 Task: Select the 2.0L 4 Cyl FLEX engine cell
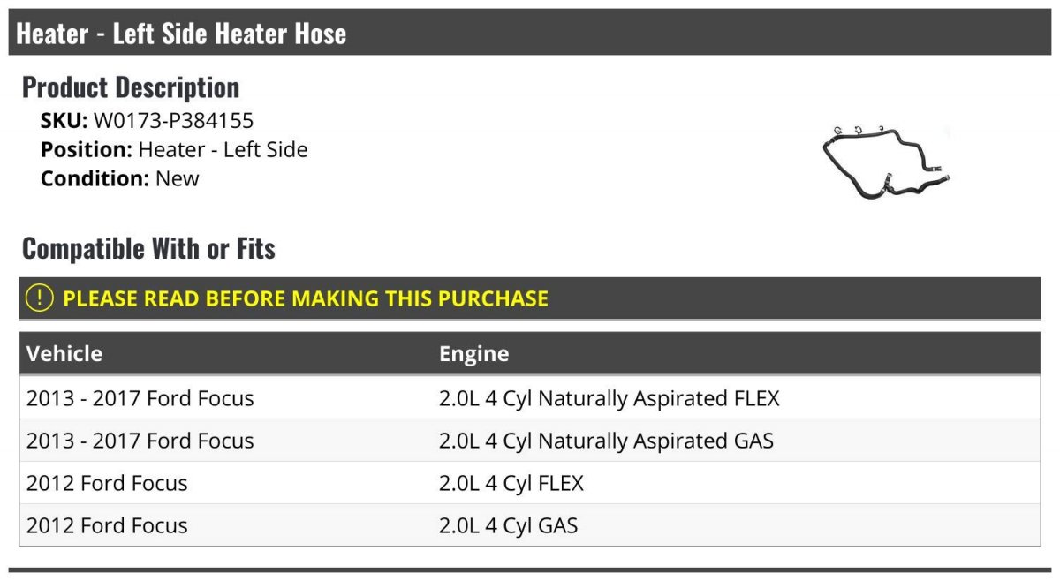[x=511, y=483]
